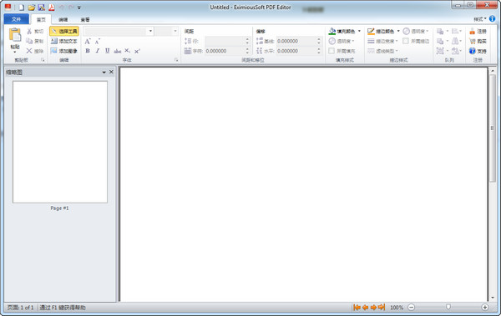
Task: Expand the Paste options arrow under 粘贴
Action: pyautogui.click(x=15, y=52)
